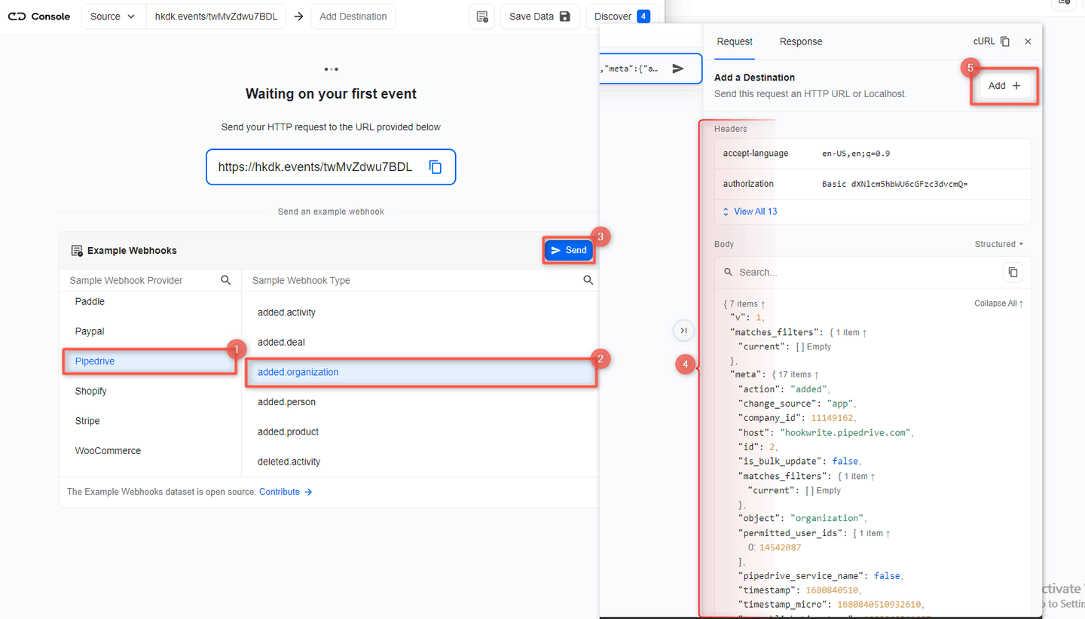1085x619 pixels.
Task: Click Collapse All in the Body panel
Action: (x=998, y=303)
